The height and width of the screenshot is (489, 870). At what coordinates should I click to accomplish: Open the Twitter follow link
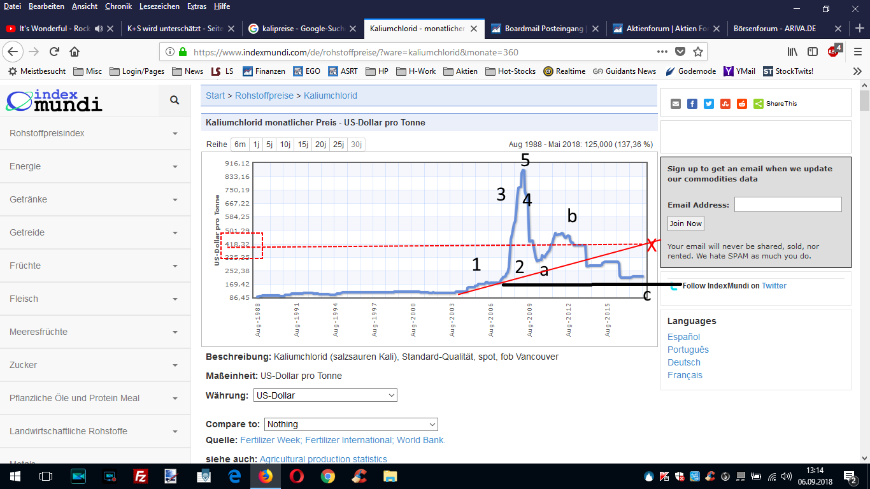pos(774,286)
